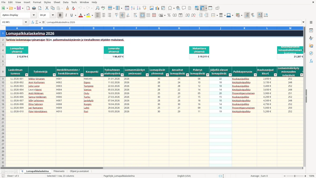
Task: Click yellow background color swatch
Action: 88,15
